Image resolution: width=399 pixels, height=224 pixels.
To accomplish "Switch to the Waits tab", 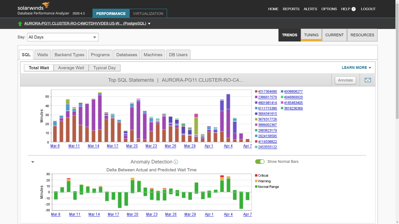I will pos(43,54).
